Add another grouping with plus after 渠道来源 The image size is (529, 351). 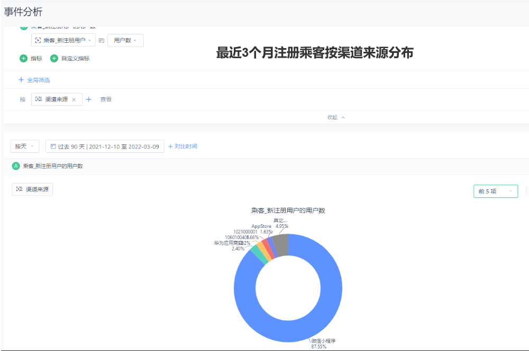[89, 99]
